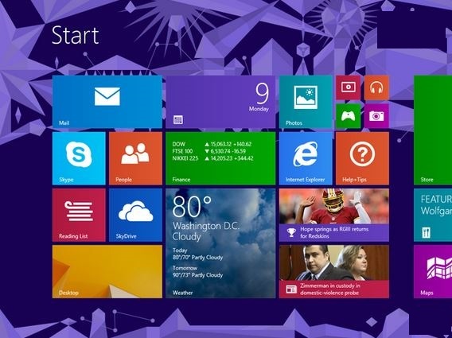Open the Reading List tile
Viewport: 452px width, 338px height.
pos(79,215)
